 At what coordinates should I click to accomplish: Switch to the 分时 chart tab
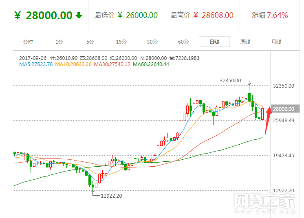click(x=28, y=42)
